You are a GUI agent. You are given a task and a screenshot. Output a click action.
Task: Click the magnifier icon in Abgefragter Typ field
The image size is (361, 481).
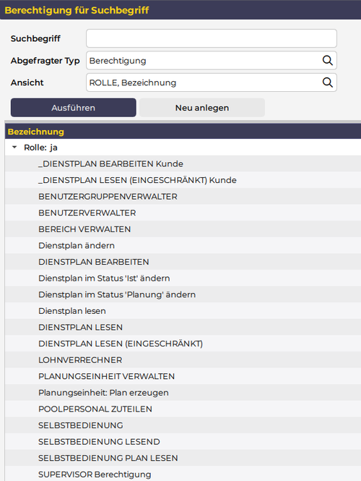327,61
